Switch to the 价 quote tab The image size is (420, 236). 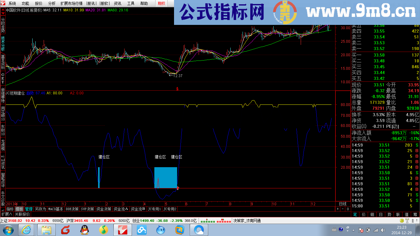(363, 215)
